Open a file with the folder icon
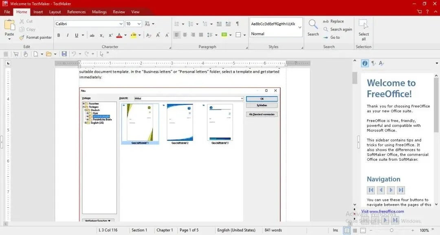This screenshot has height=235, width=440. click(49, 54)
